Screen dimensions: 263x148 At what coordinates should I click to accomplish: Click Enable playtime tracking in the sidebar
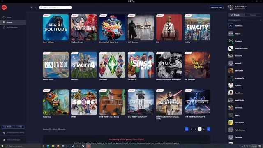[x=14, y=132]
